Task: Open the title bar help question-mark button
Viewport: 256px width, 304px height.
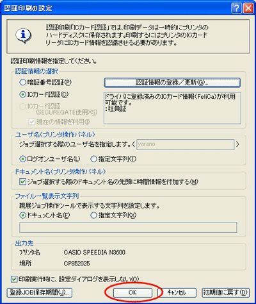Action: coord(236,8)
